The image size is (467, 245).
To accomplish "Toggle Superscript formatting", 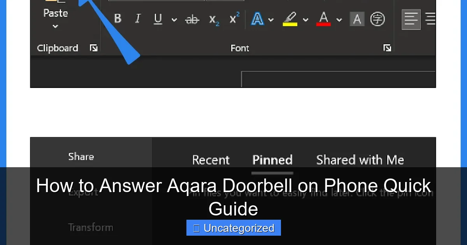I will [233, 19].
